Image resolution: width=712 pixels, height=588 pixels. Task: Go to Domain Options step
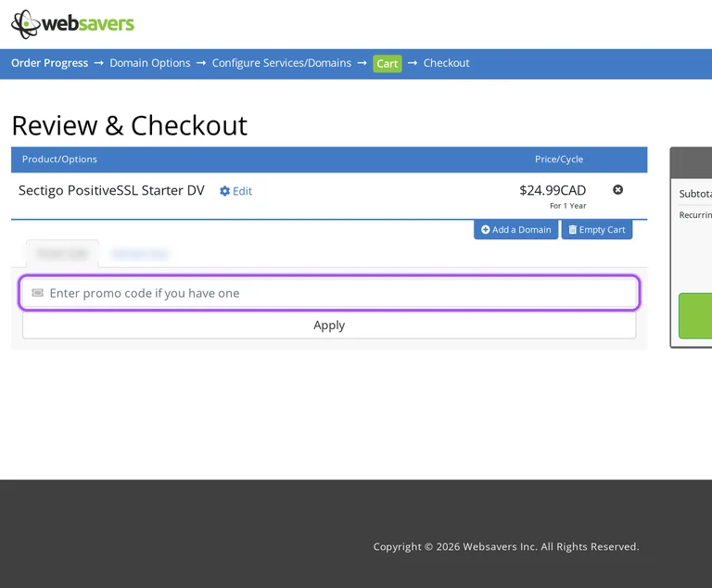150,63
